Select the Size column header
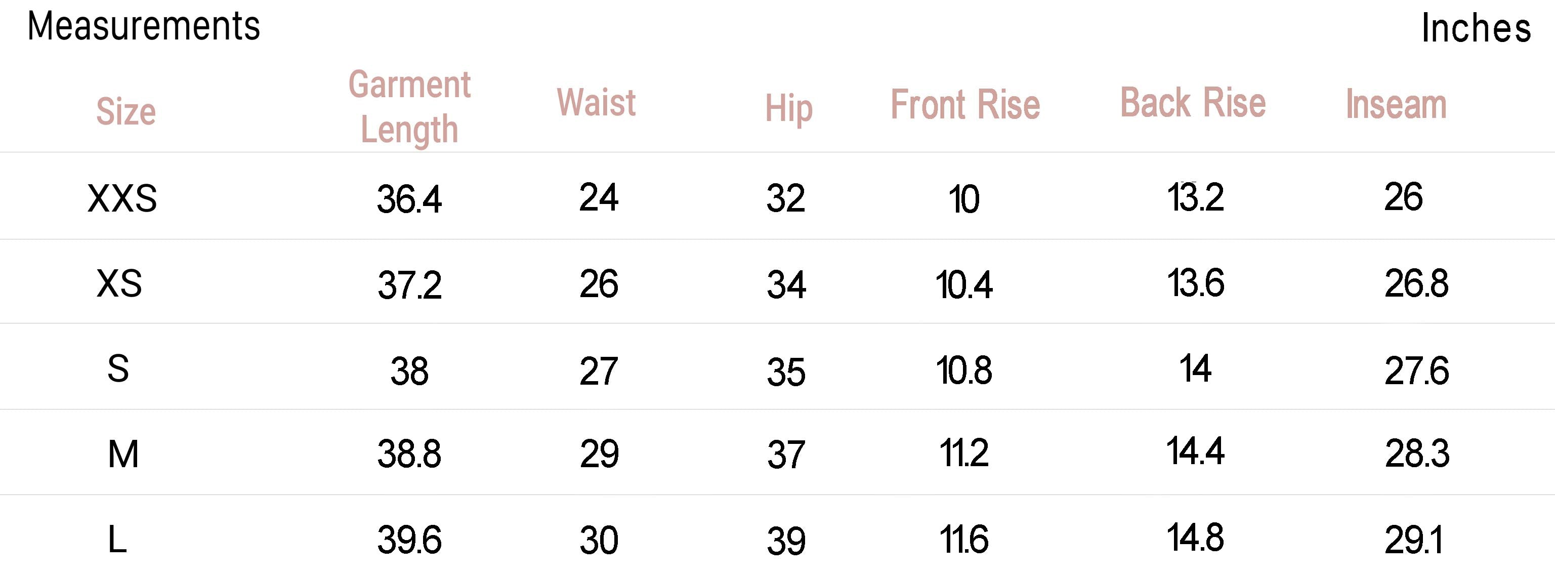The height and width of the screenshot is (576, 1555). 126,111
